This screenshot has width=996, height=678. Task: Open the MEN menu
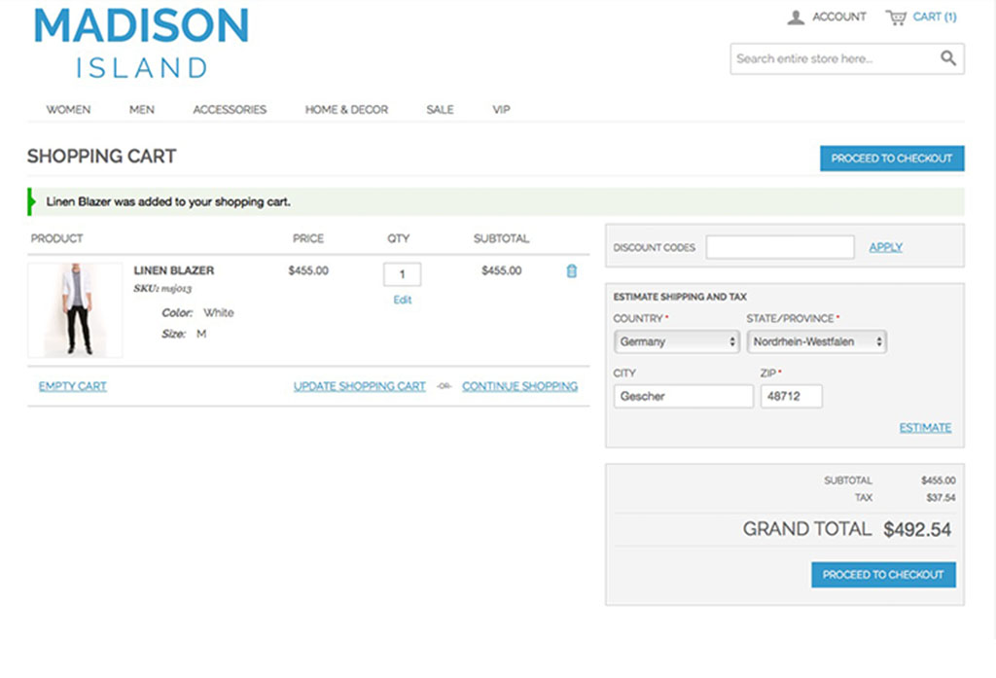(x=141, y=109)
